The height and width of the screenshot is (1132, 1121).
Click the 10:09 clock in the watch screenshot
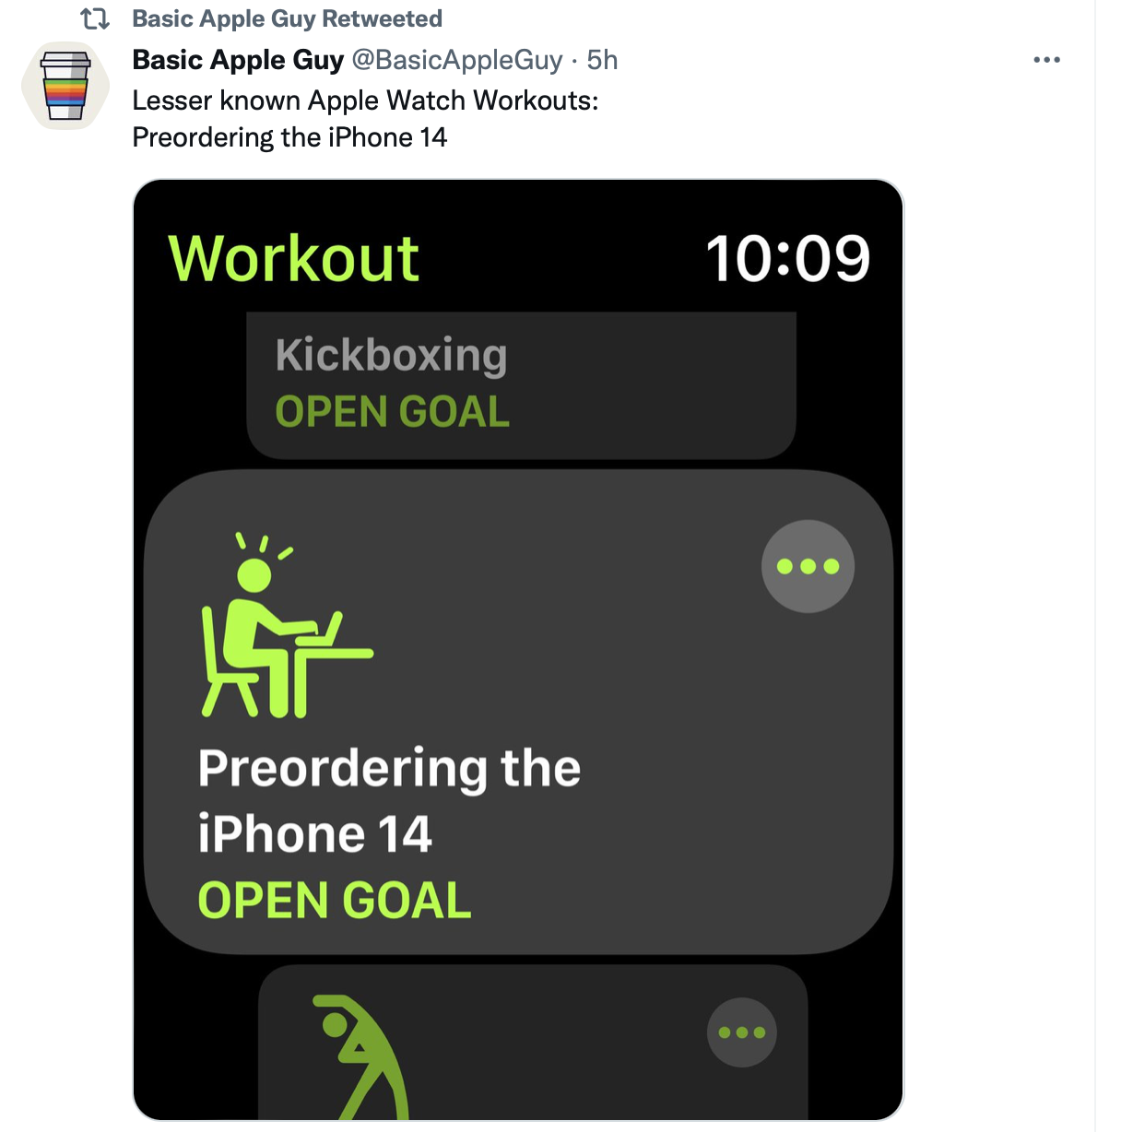pos(787,258)
